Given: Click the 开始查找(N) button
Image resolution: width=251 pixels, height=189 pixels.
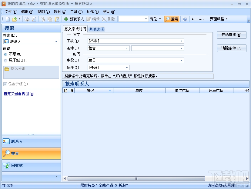Looking at the screenshot, I should 232,35.
